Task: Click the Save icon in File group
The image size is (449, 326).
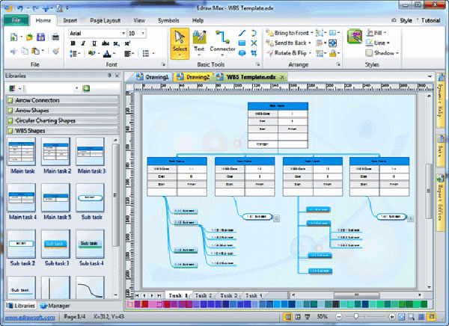Action: [x=40, y=37]
